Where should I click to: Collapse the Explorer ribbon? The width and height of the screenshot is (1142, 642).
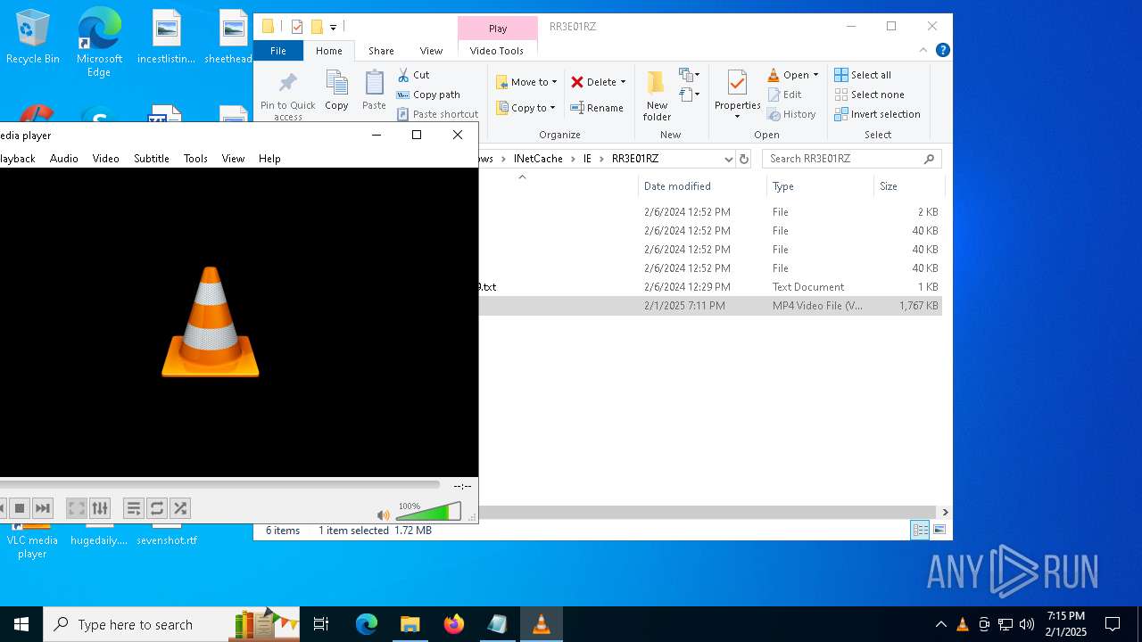coord(923,50)
